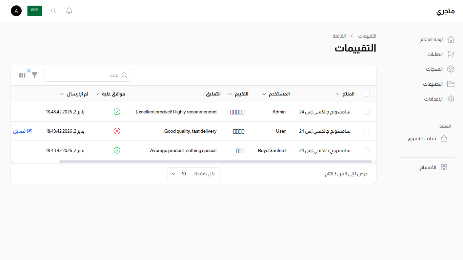Viewport: 463px width, 260px height.
Task: Click تعديل on the User review
Action: (x=22, y=131)
